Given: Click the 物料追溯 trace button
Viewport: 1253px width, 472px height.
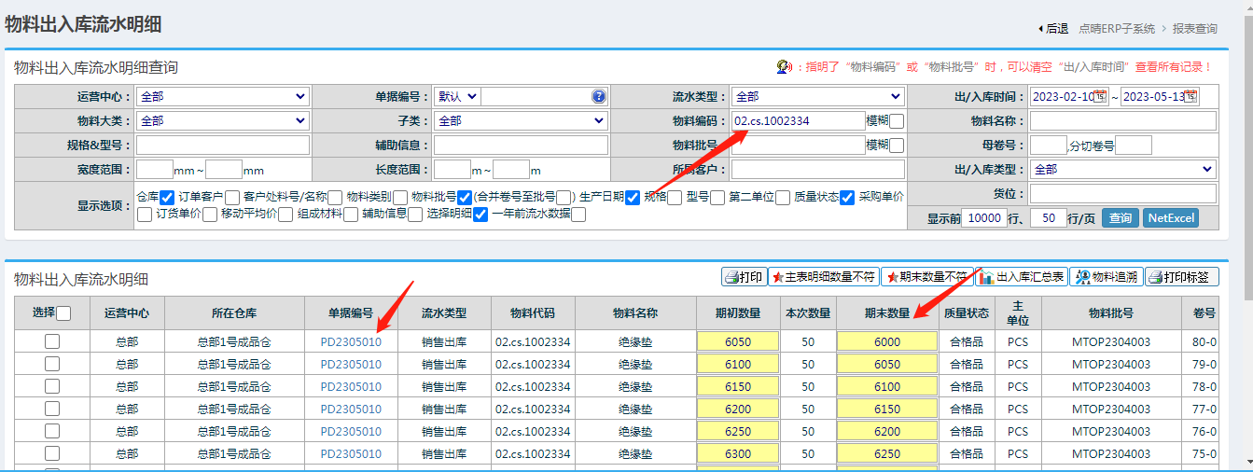Looking at the screenshot, I should click(x=1106, y=277).
